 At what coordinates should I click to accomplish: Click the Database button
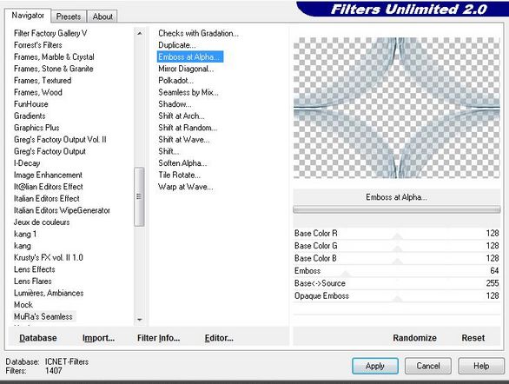[x=38, y=338]
